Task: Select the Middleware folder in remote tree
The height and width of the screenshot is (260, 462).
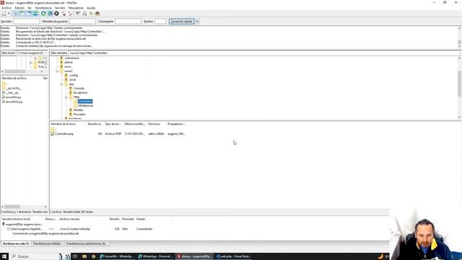Action: pyautogui.click(x=85, y=105)
